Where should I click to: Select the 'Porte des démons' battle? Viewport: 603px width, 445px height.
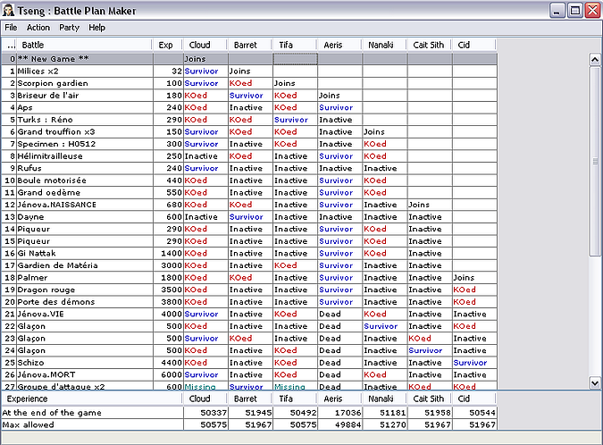coord(249,302)
